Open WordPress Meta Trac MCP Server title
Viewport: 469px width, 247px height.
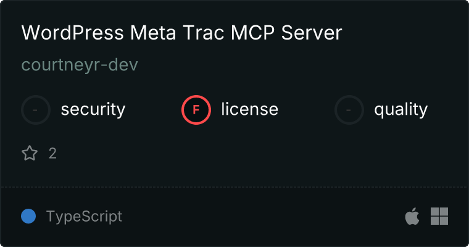pyautogui.click(x=181, y=33)
